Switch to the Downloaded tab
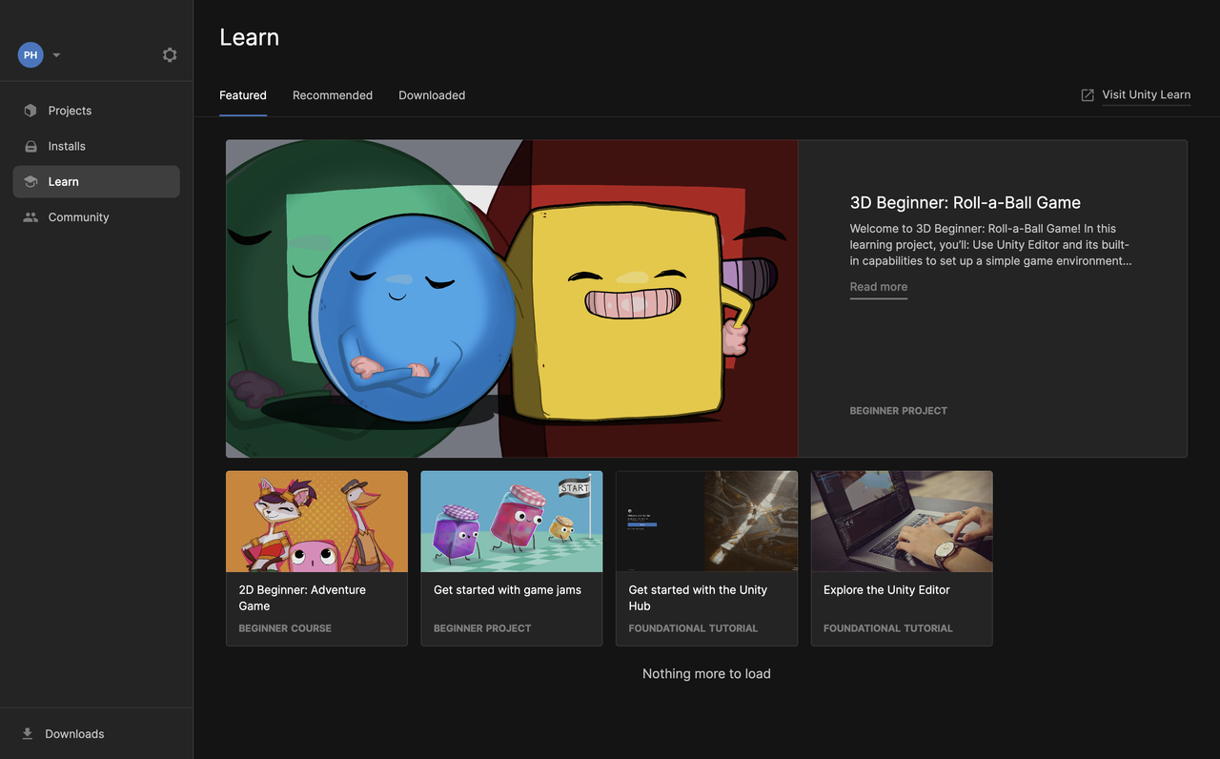Screen dimensions: 1220x759 432,95
